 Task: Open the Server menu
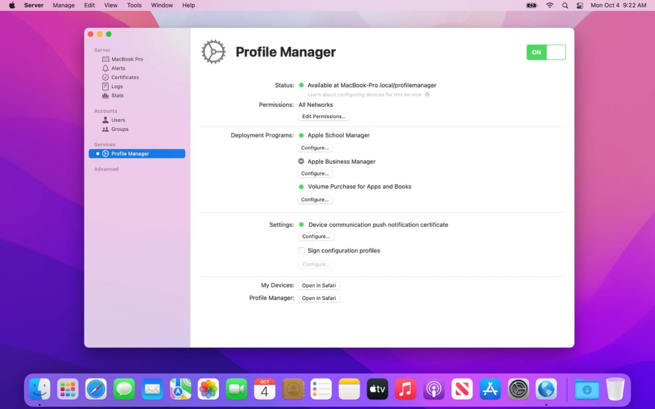coord(34,5)
